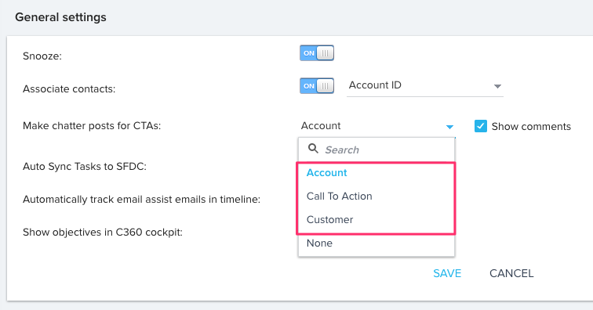
Task: Toggle the Snooze switch off
Action: coord(317,53)
